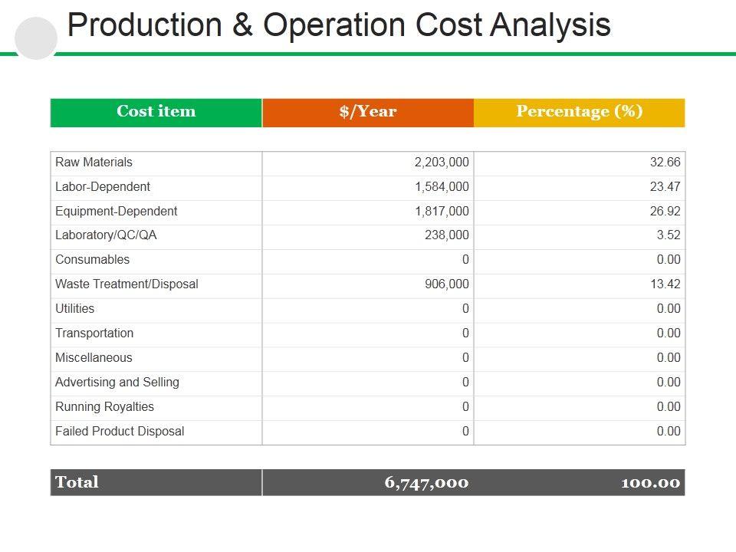Select 'Waste Treatment/Disposal' cost item
The height and width of the screenshot is (552, 736).
coord(127,284)
